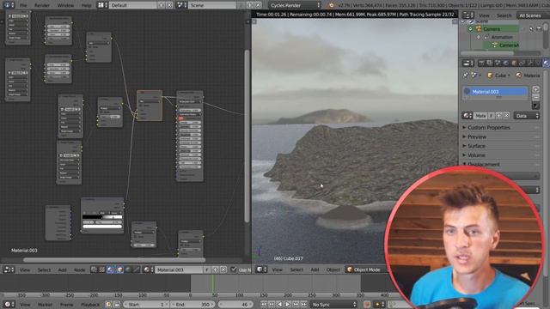
Task: Toggle the Use Nodes checkbox
Action: tap(234, 270)
